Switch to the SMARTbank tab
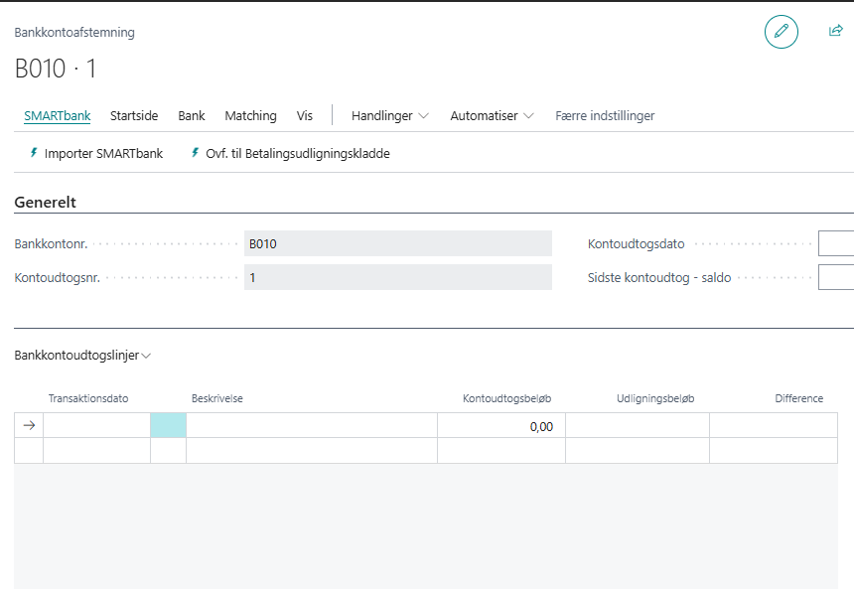The height and width of the screenshot is (589, 854). pos(57,116)
